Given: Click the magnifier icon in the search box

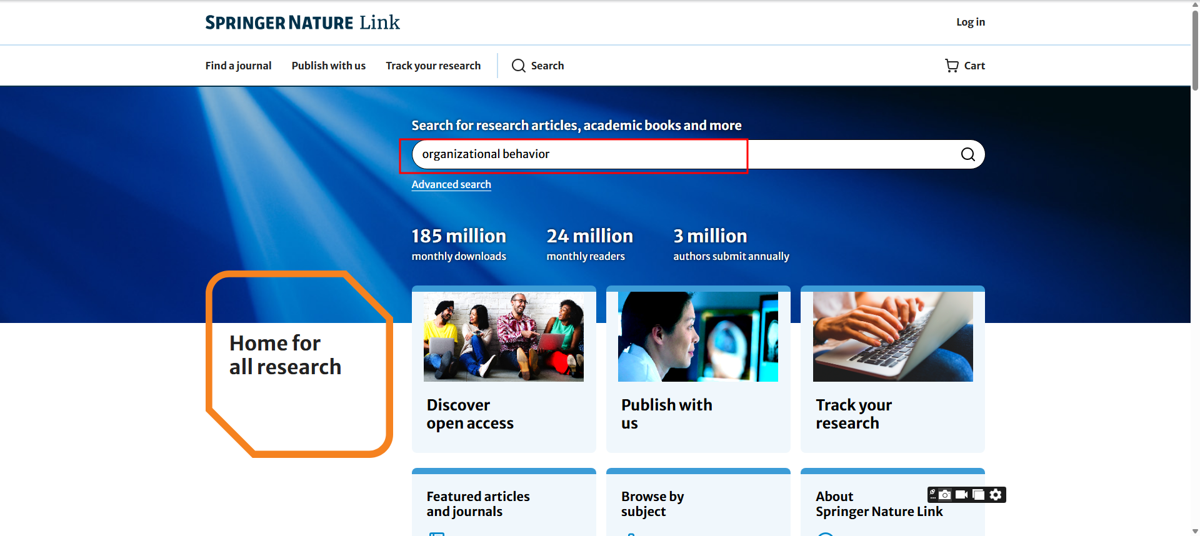Looking at the screenshot, I should pos(967,154).
